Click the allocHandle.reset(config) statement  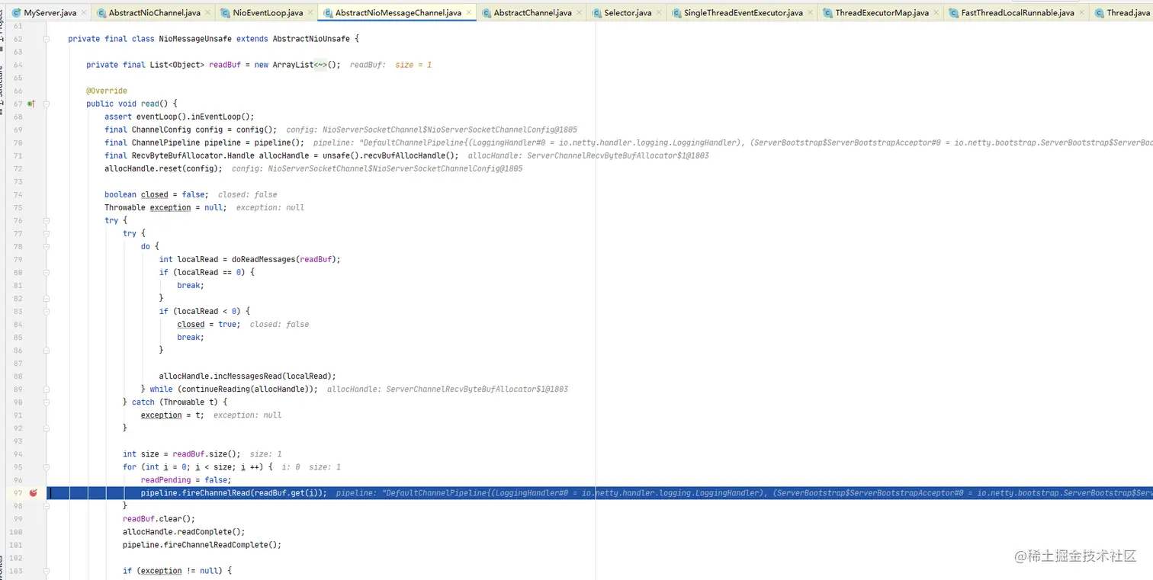point(163,168)
